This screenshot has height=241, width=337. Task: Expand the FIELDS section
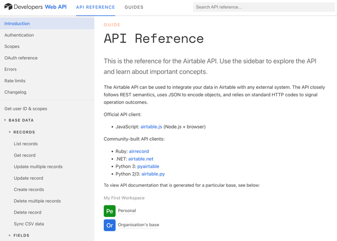pos(10,235)
